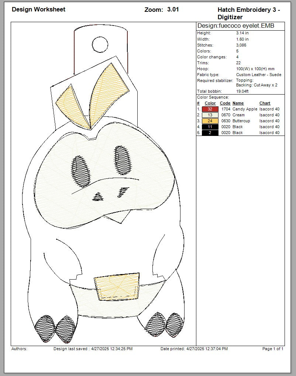Select the Cream swatch labeled 13
296x376 pixels.
pos(210,115)
